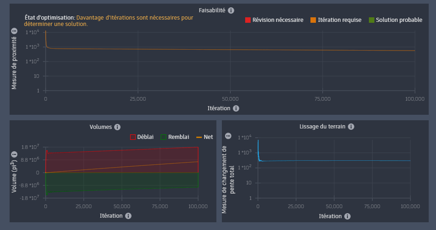Viewport: 436px width, 230px height.
Task: Click the orange proximity curve in Faisabilité chart
Action: pos(230,50)
